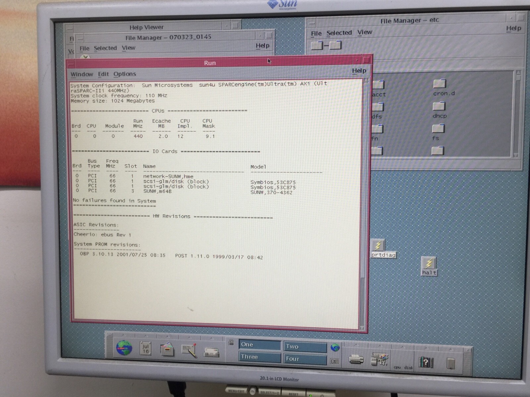Screen dimensions: 530x397
Task: Click the Trash can on front panel
Action: [x=451, y=364]
